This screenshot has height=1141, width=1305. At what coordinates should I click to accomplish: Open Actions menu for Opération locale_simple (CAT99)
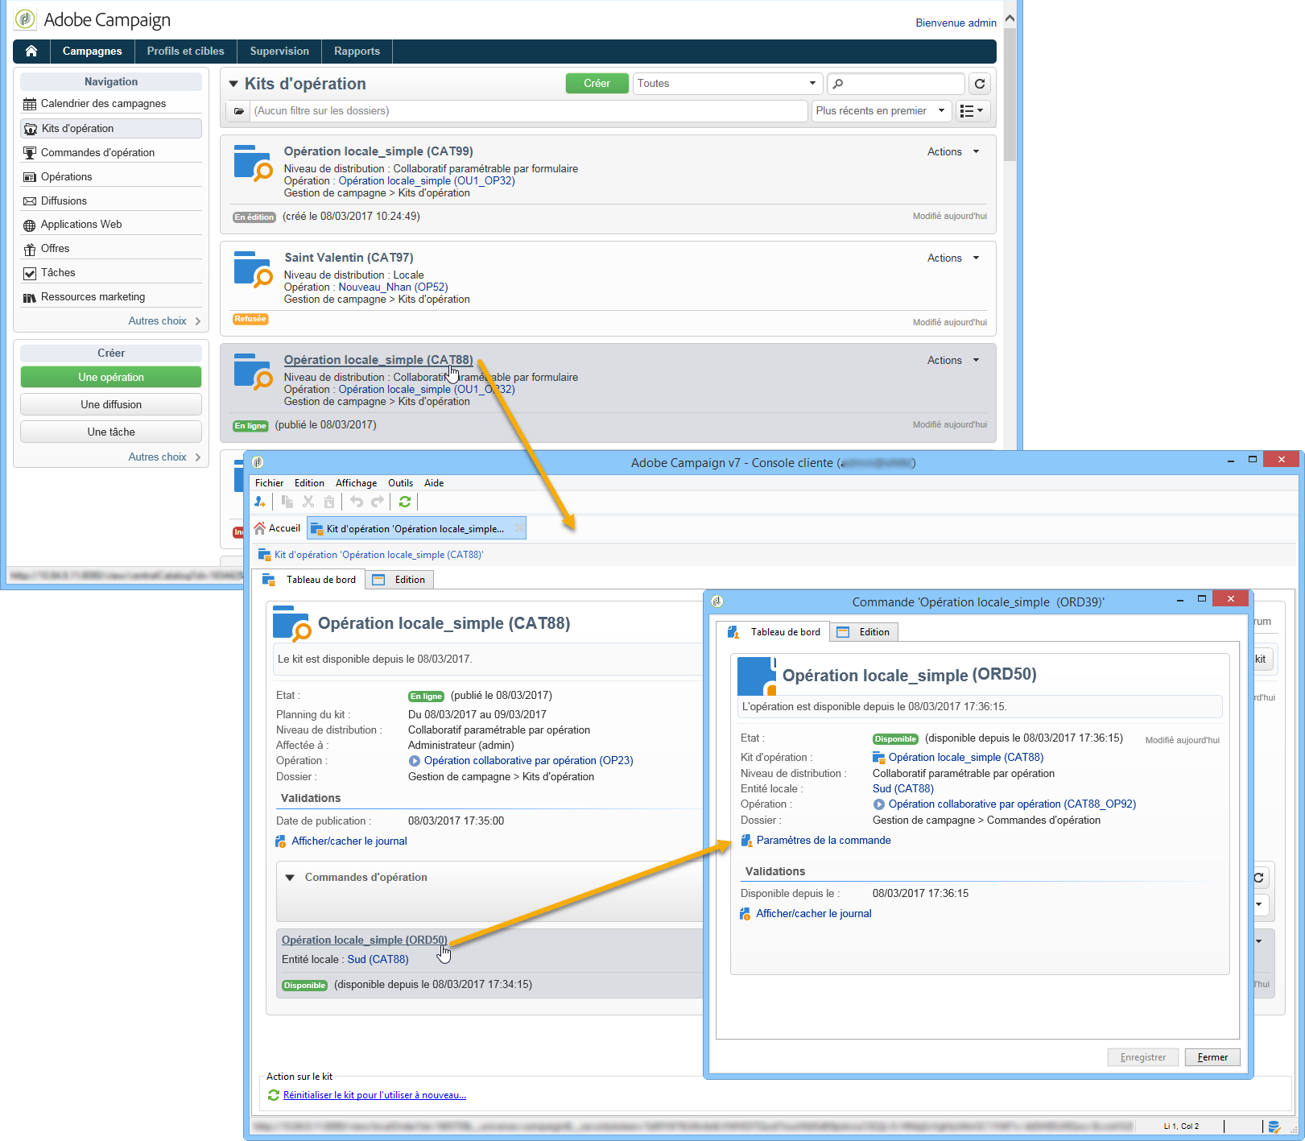point(953,152)
